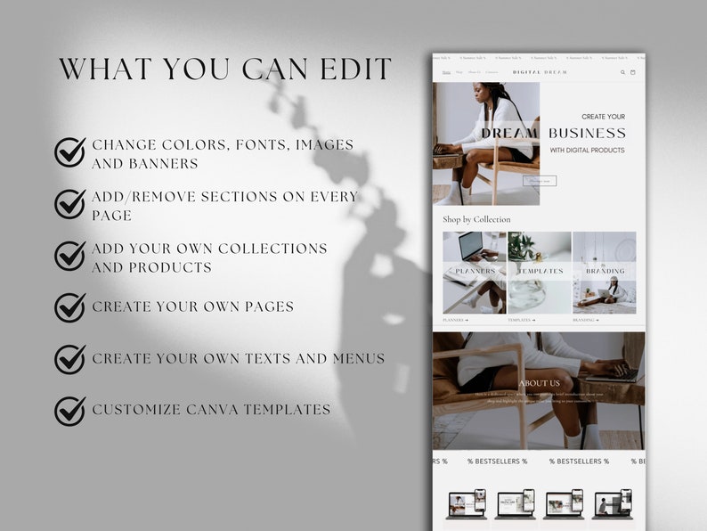Image resolution: width=707 pixels, height=531 pixels.
Task: Click the text Add/Remove Sections on Every Page
Action: [224, 206]
